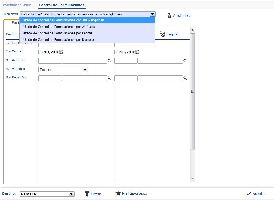The image size is (274, 201).
Task: Click the right Articulo search magnifier
Action: pyautogui.click(x=185, y=61)
